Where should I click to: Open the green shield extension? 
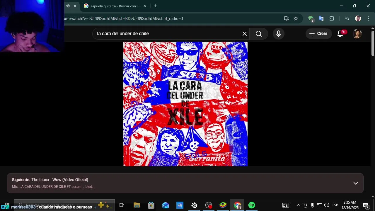click(311, 19)
